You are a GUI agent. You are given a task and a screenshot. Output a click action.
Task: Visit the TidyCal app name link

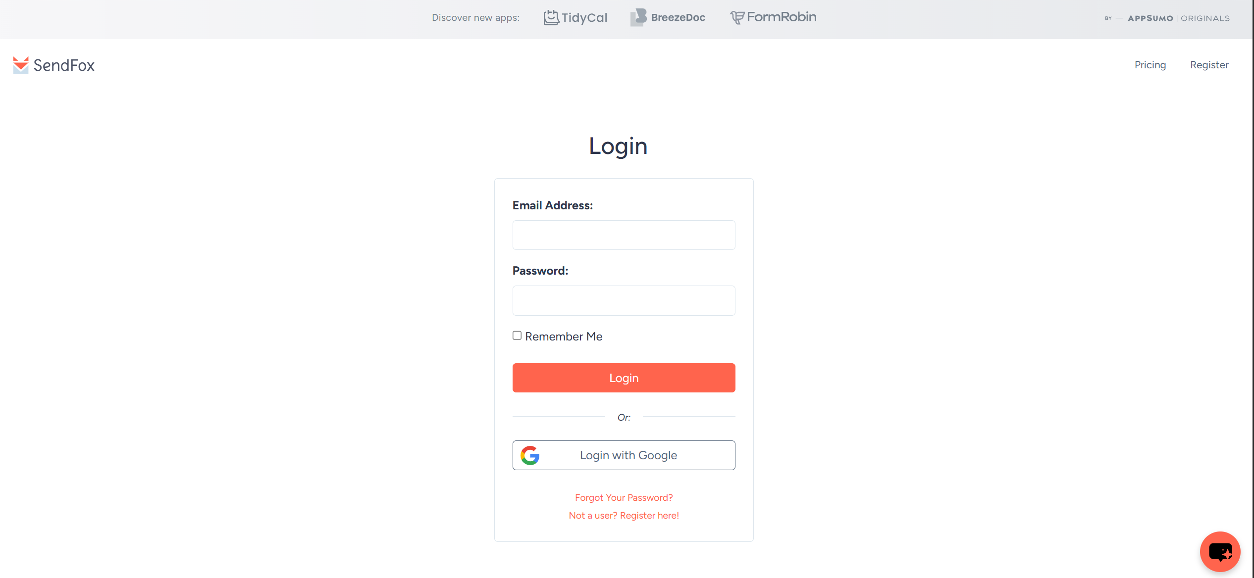(x=584, y=18)
